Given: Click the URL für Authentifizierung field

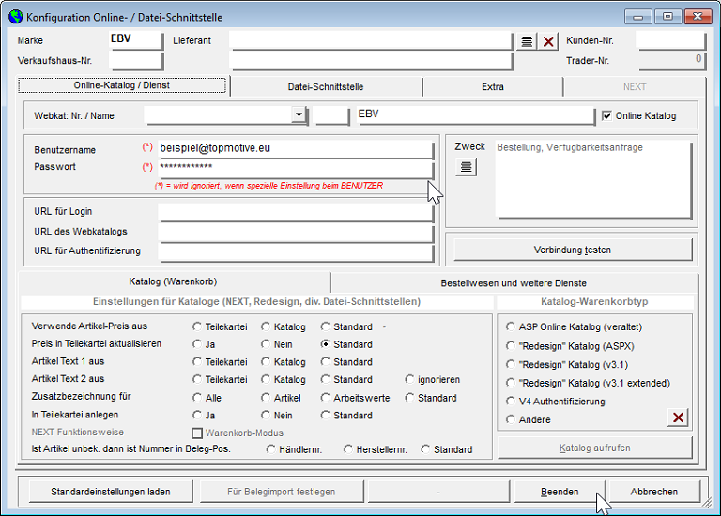Looking at the screenshot, I should 296,251.
